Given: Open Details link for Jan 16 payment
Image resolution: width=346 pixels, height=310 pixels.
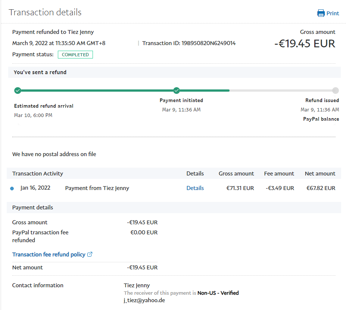Looking at the screenshot, I should pyautogui.click(x=195, y=188).
